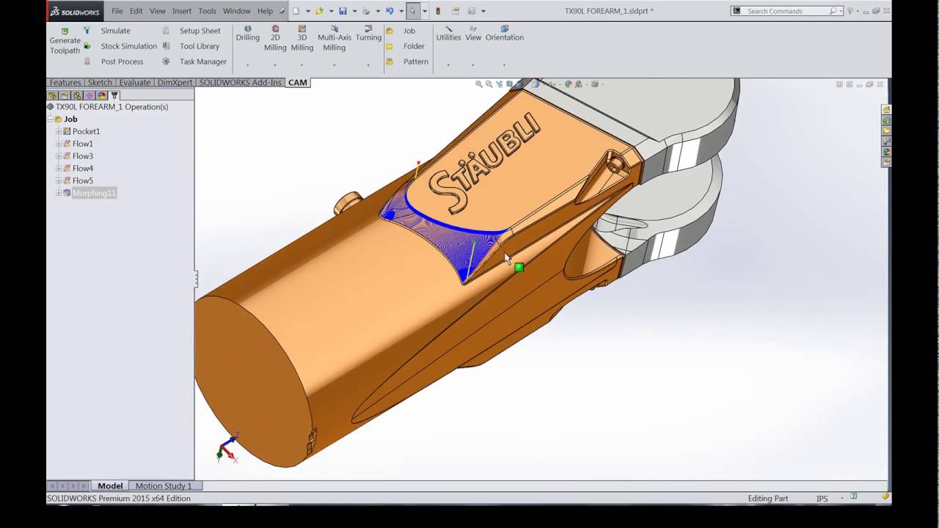Screen dimensions: 939x528
Task: Open the Turning dropdown arrow
Action: [368, 65]
